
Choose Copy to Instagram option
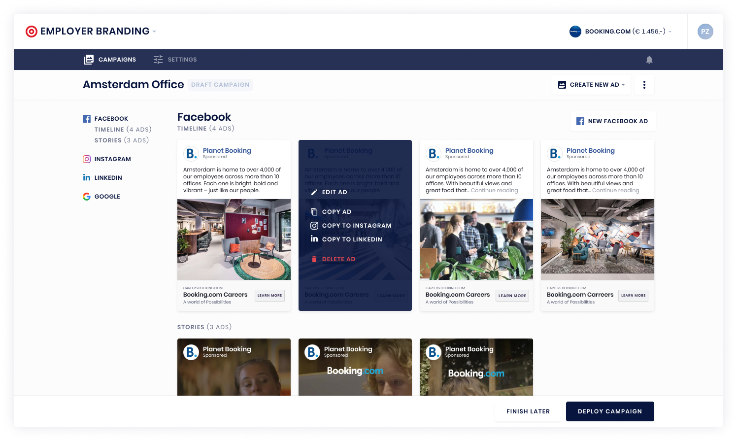(x=351, y=226)
